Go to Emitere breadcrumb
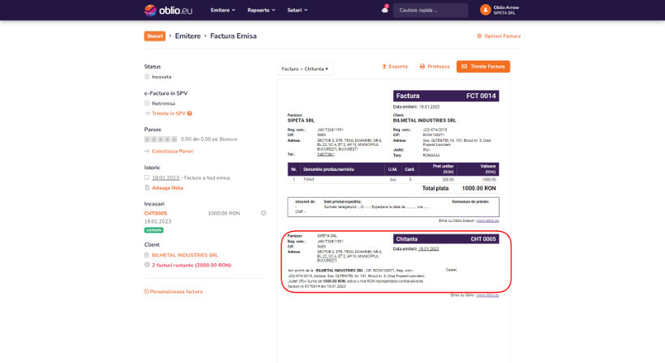665x363 pixels. tap(187, 36)
